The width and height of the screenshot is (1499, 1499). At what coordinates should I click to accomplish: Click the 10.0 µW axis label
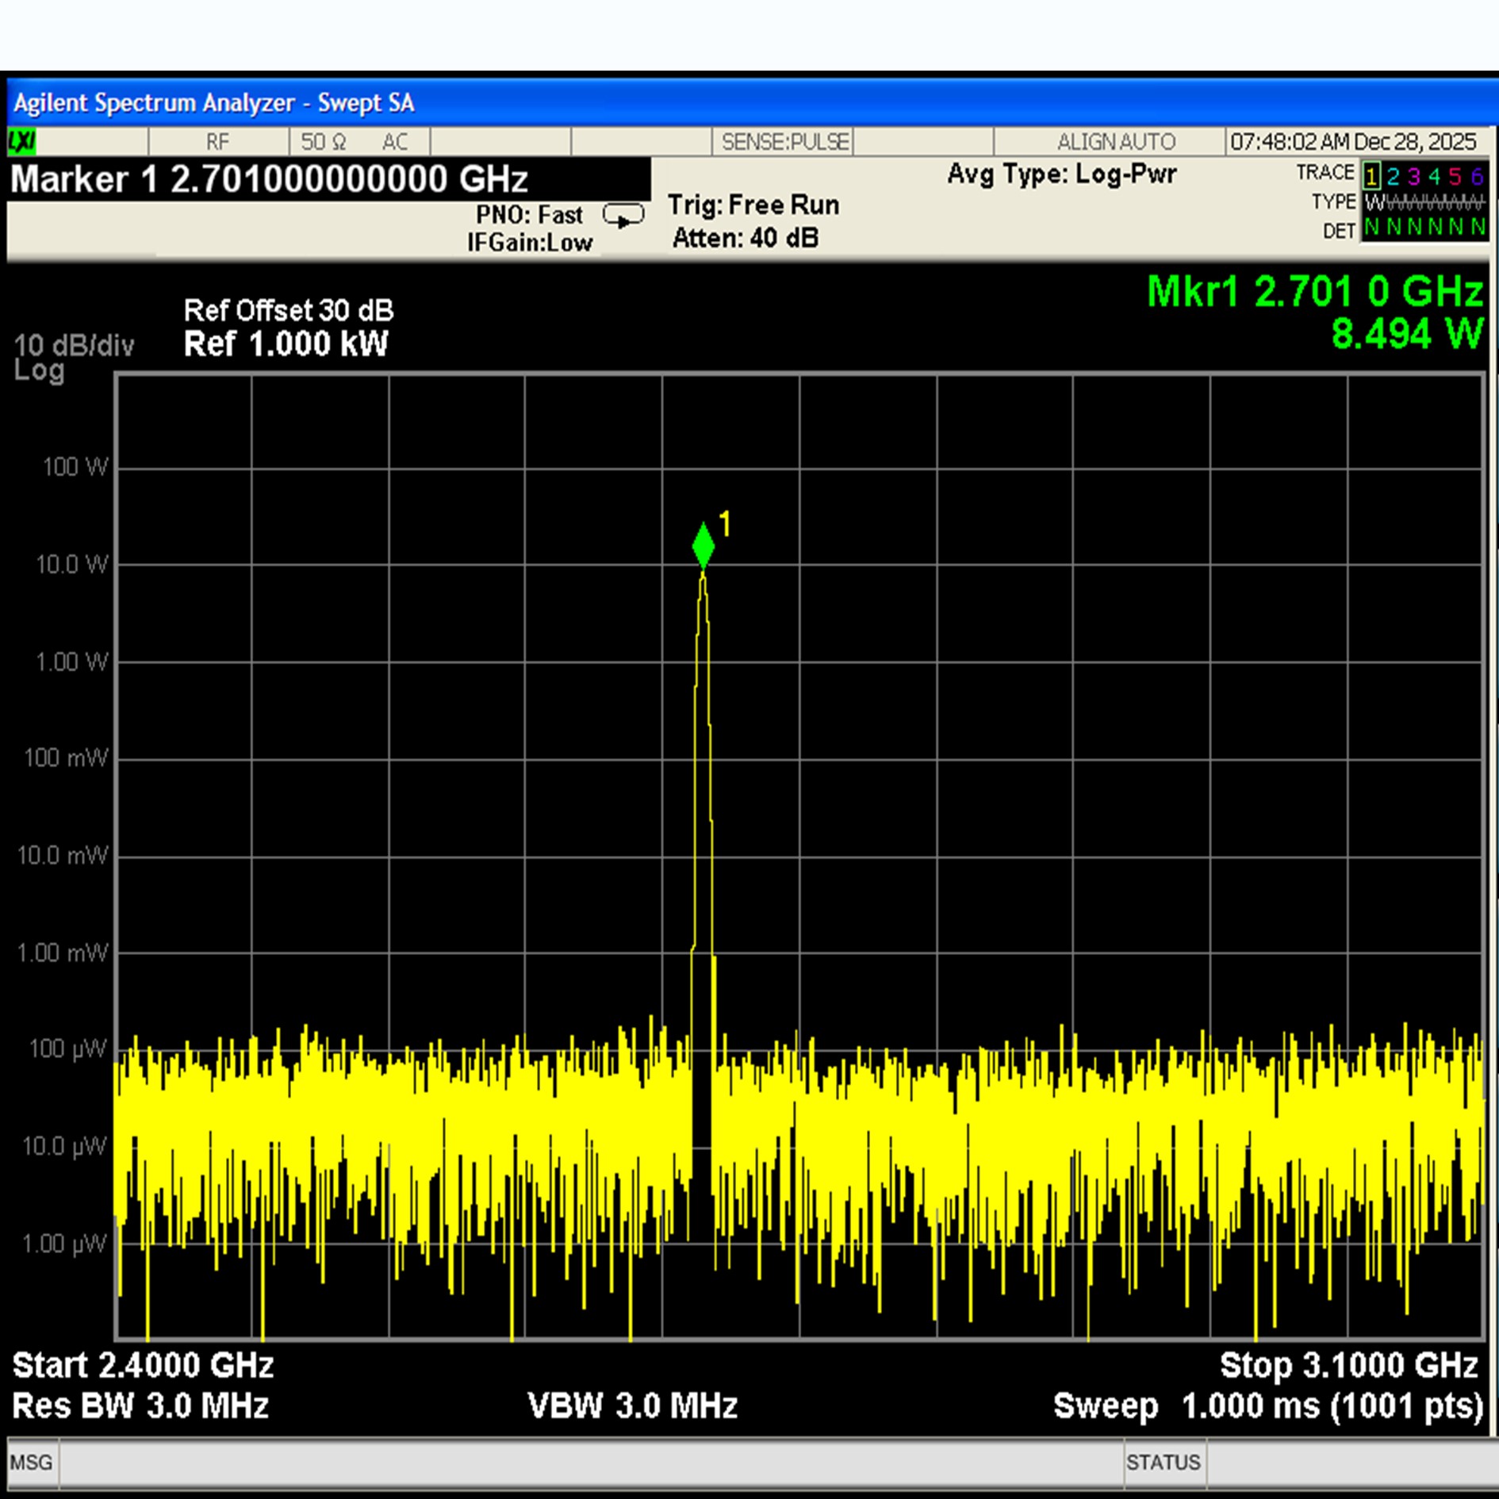point(64,1147)
